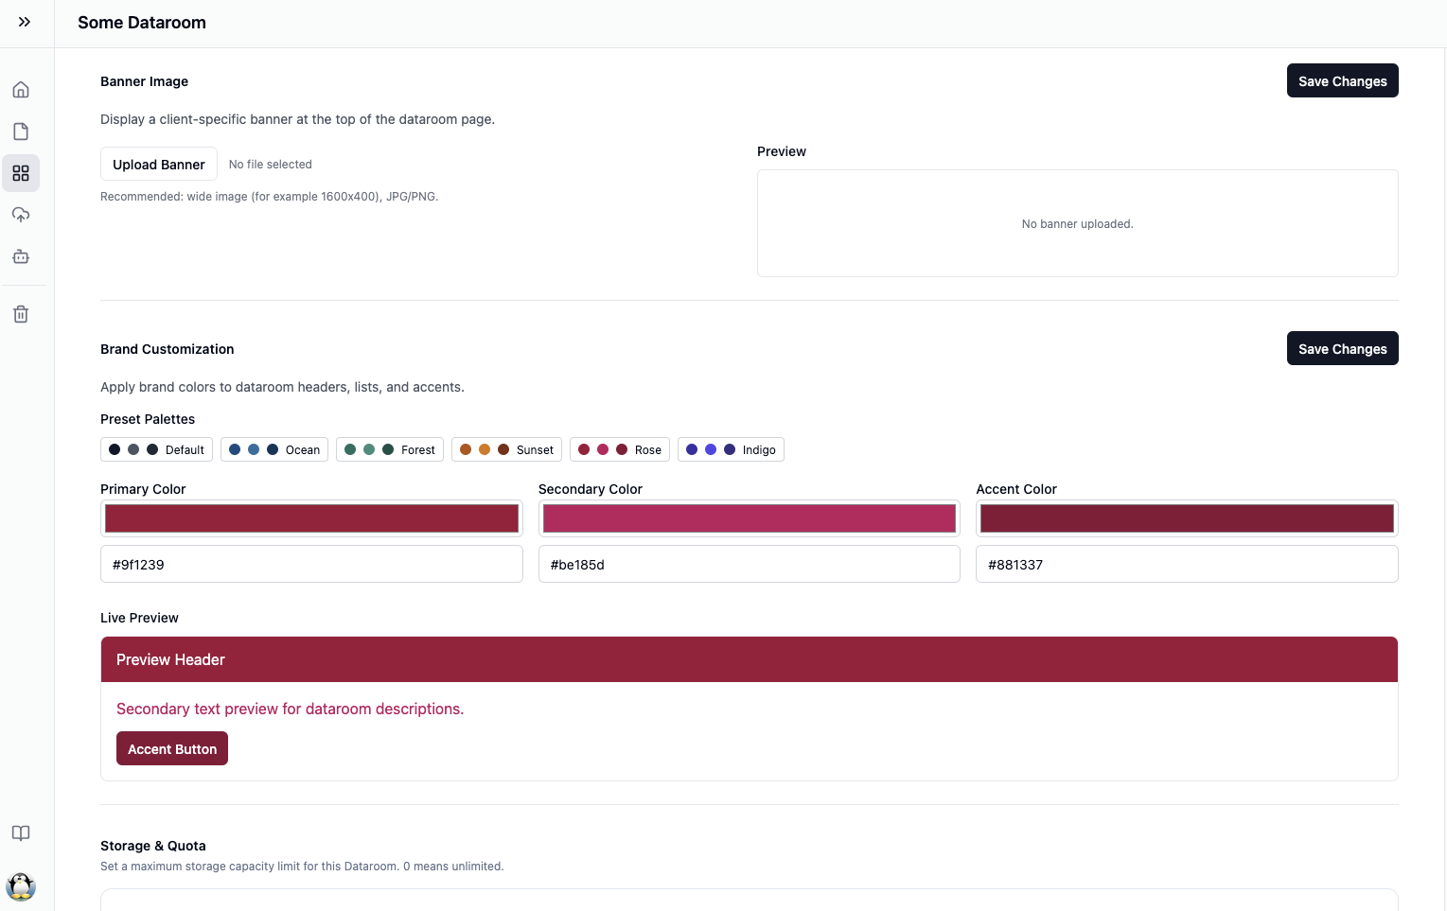Click the Preview Header bar
Image resolution: width=1447 pixels, height=911 pixels.
(x=750, y=660)
